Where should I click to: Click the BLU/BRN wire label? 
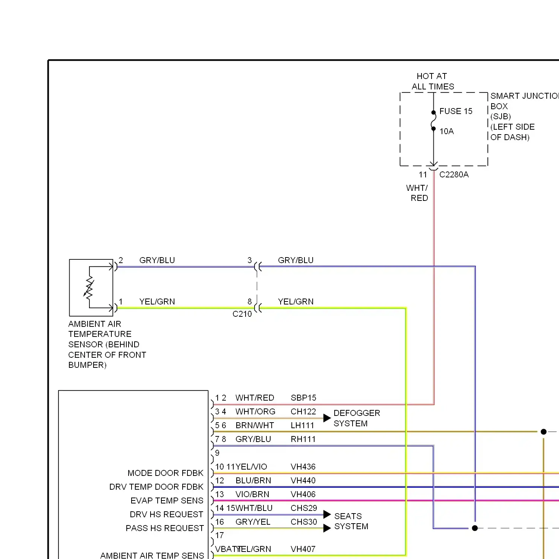[253, 481]
